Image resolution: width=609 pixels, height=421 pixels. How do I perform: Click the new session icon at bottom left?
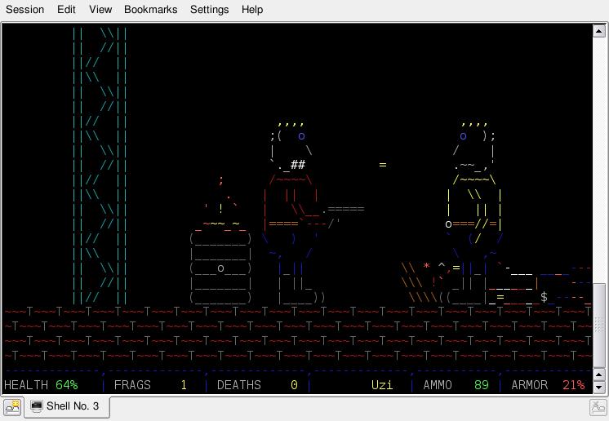click(x=12, y=407)
